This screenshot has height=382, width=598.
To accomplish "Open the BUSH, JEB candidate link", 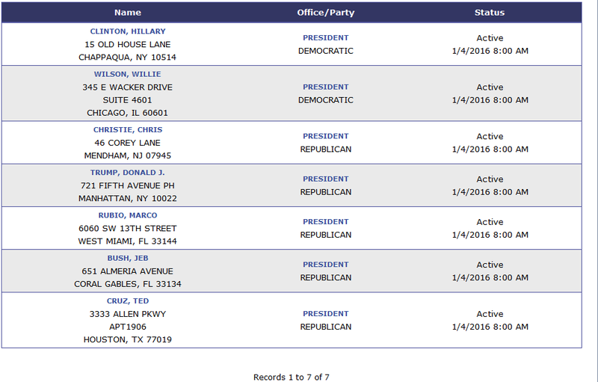I will pyautogui.click(x=127, y=258).
